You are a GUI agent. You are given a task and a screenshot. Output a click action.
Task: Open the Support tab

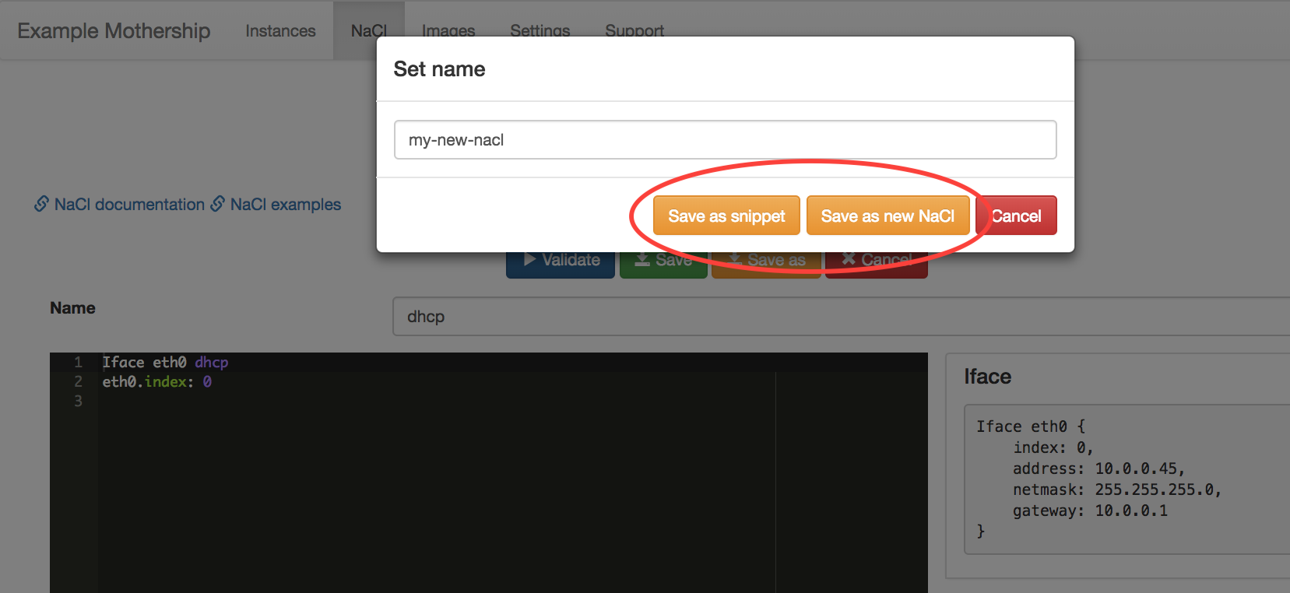click(x=634, y=31)
